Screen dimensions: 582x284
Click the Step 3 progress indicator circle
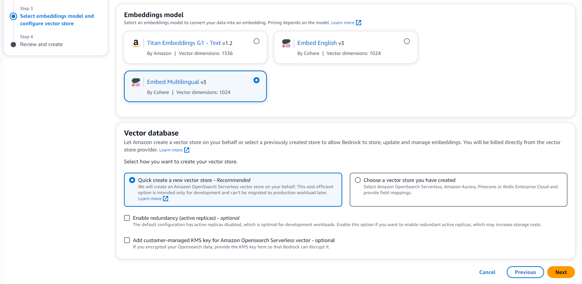(x=14, y=16)
